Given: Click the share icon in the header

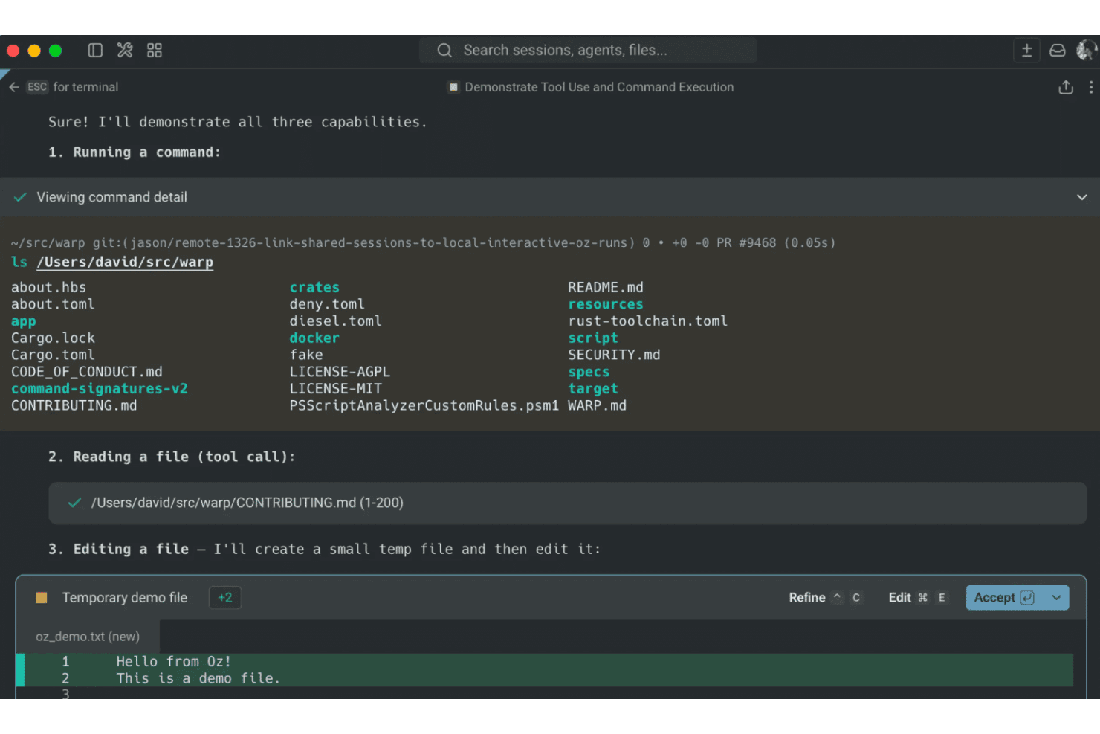Looking at the screenshot, I should coord(1066,87).
